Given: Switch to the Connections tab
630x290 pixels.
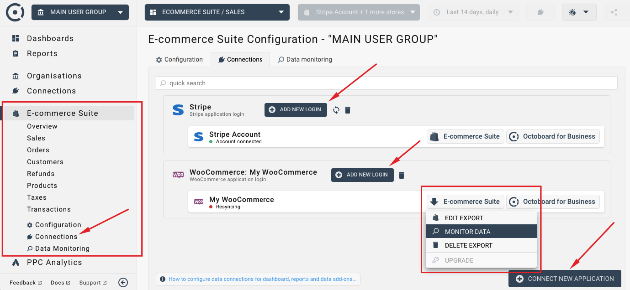Looking at the screenshot, I should coord(240,60).
